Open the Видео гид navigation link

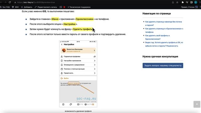[164, 44]
